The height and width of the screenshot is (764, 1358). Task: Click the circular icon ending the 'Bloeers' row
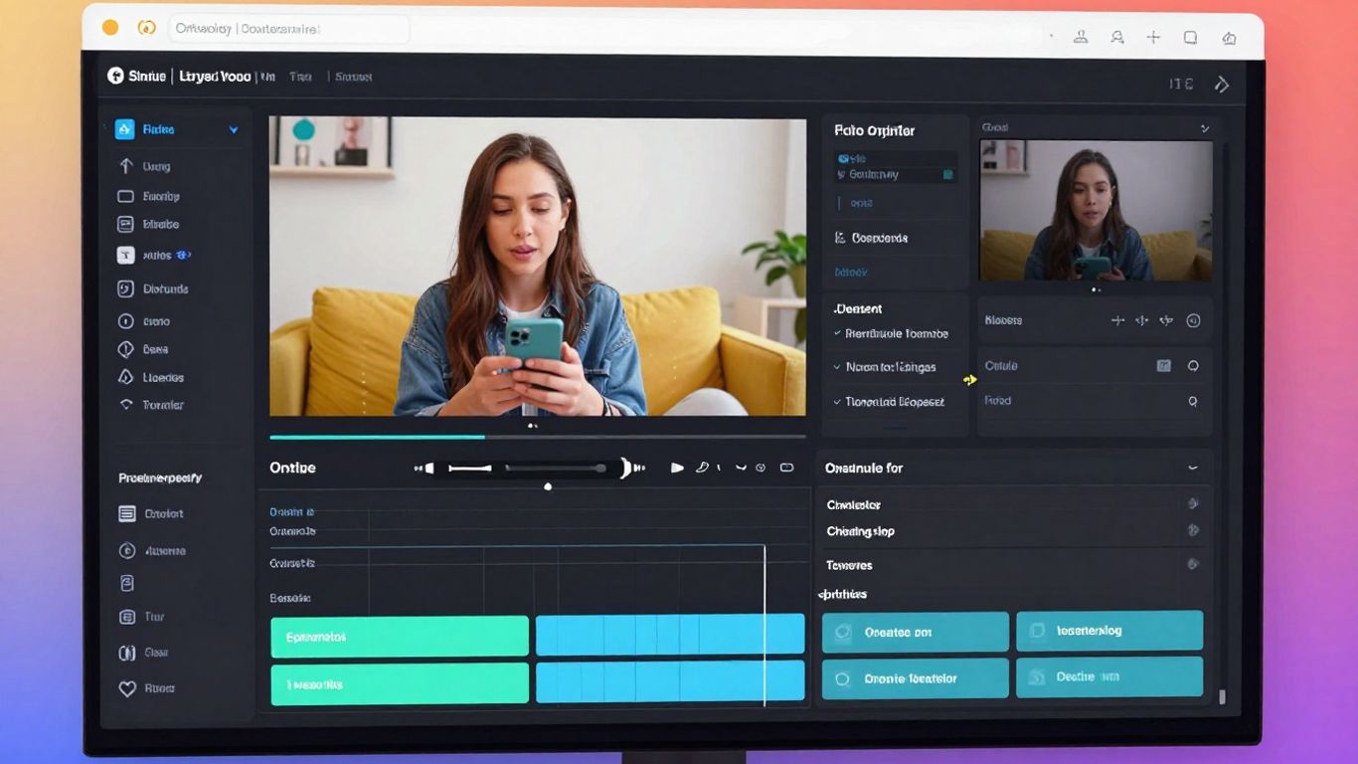(1193, 320)
